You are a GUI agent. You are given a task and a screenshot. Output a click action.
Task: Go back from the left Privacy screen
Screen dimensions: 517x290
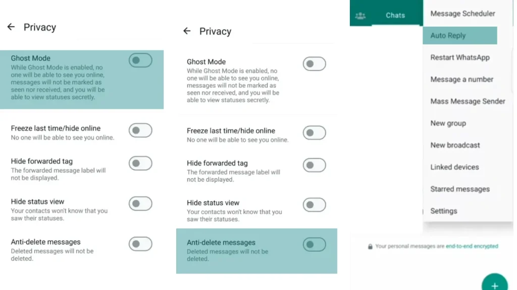(x=11, y=27)
